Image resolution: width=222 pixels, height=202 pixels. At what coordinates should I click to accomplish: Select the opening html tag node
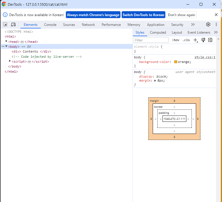[x=10, y=36]
